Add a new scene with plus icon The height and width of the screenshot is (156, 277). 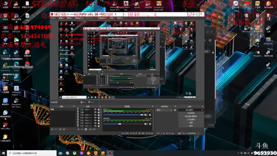click(52, 129)
